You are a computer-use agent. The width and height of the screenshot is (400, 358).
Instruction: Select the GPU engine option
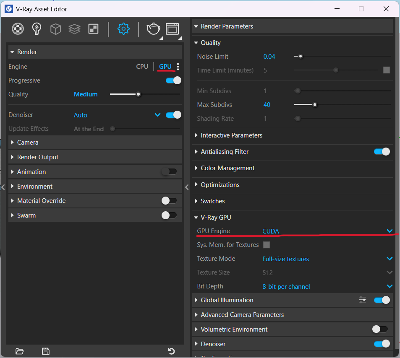tap(165, 67)
